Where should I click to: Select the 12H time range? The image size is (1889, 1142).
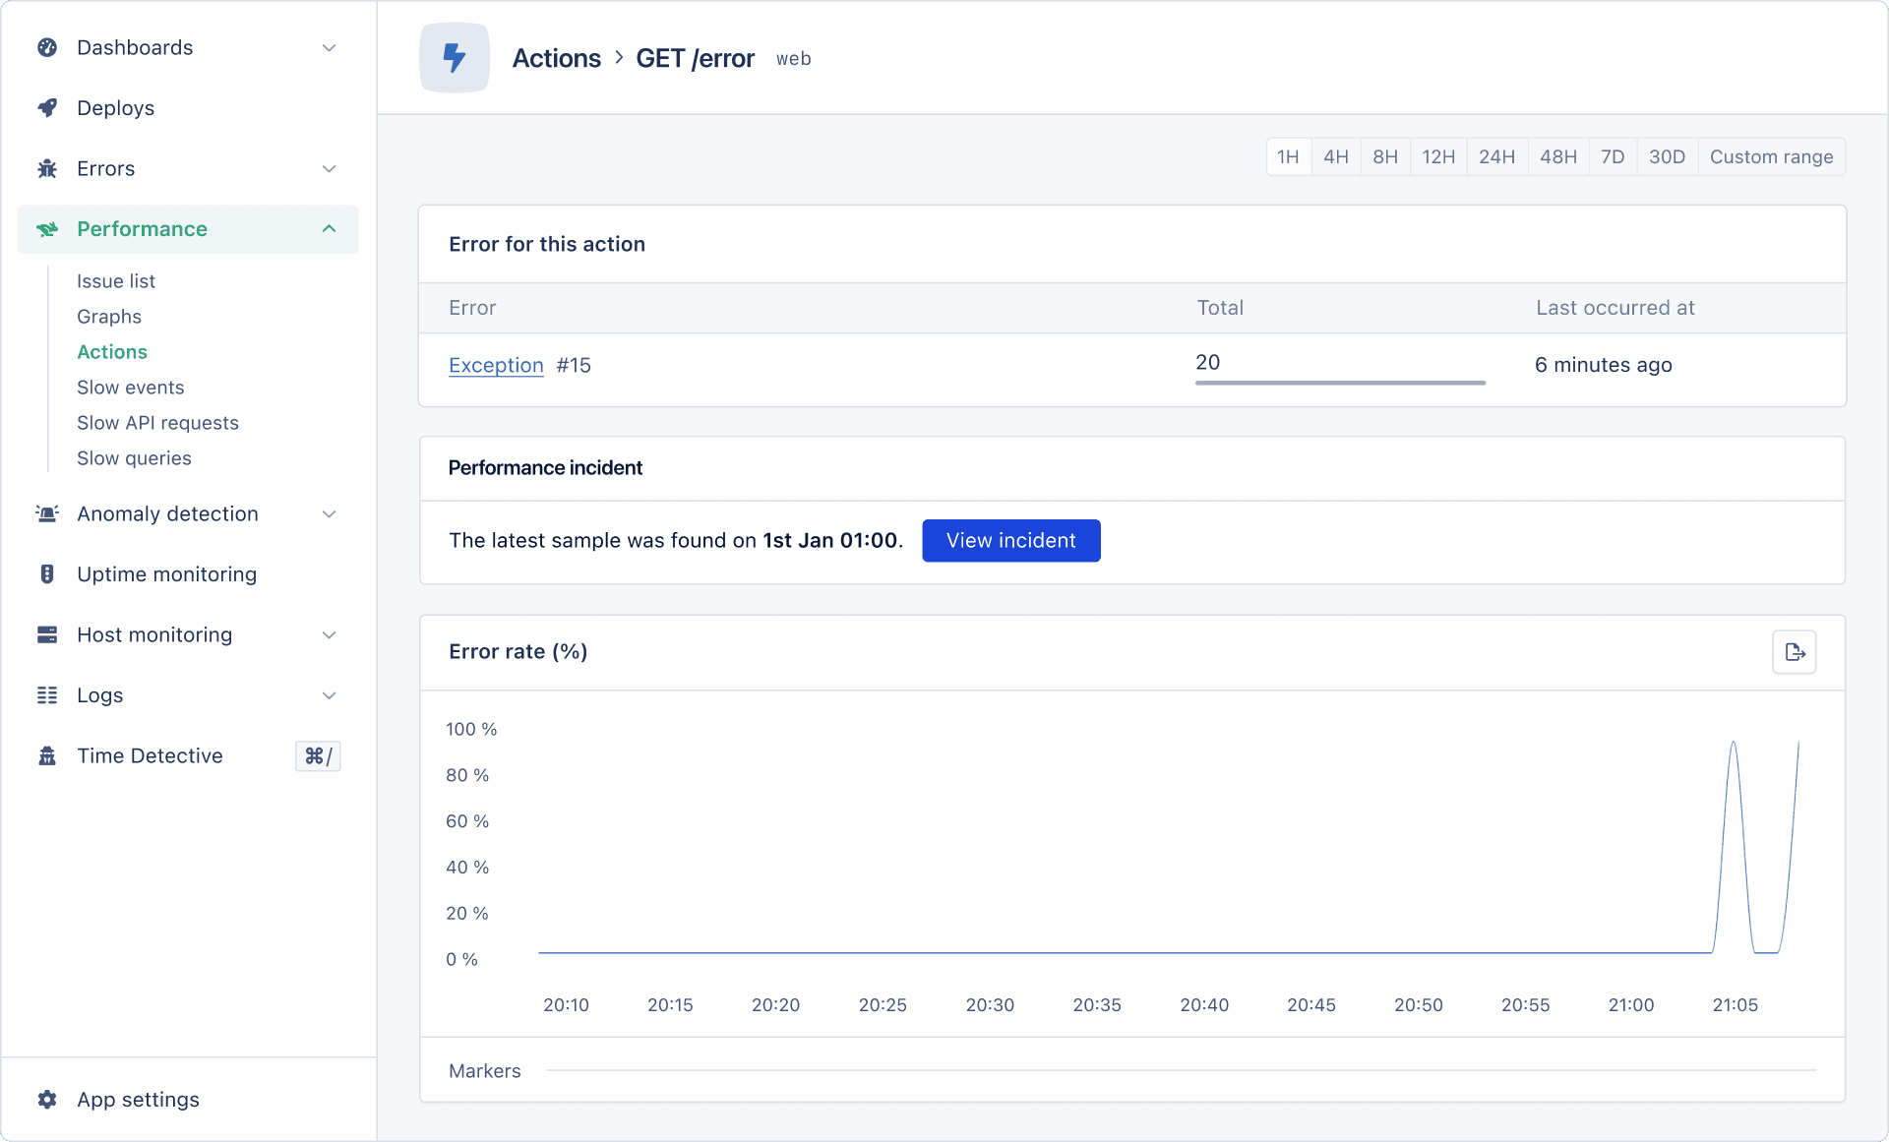click(x=1438, y=156)
